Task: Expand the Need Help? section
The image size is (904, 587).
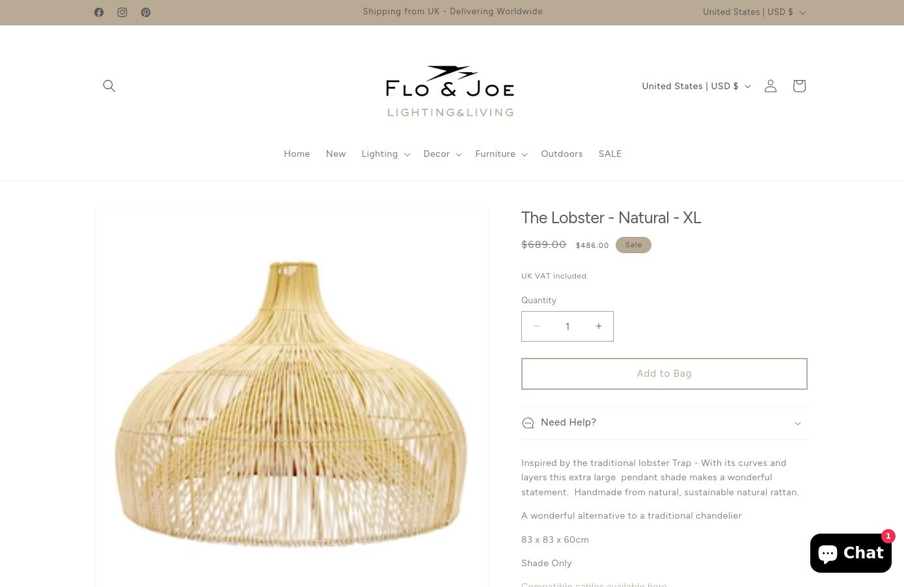Action: click(x=666, y=423)
